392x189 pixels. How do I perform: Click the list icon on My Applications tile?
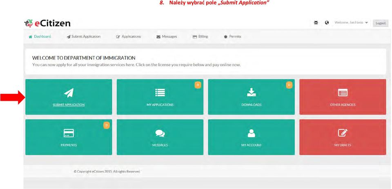(x=160, y=93)
